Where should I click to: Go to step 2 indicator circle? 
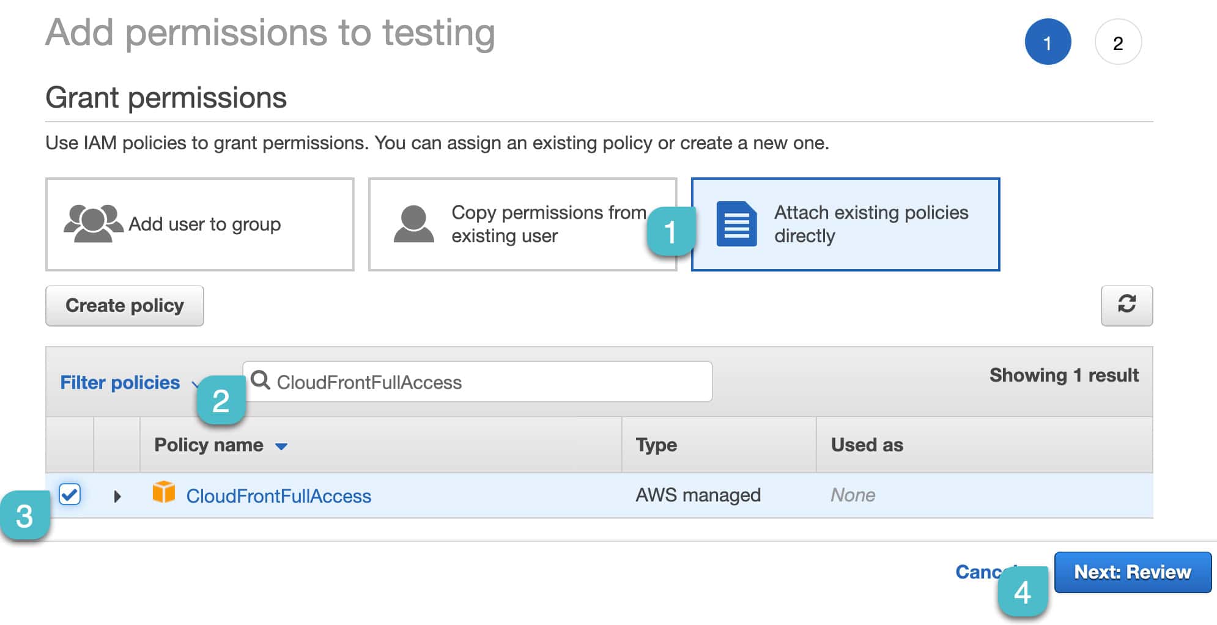pos(1118,42)
